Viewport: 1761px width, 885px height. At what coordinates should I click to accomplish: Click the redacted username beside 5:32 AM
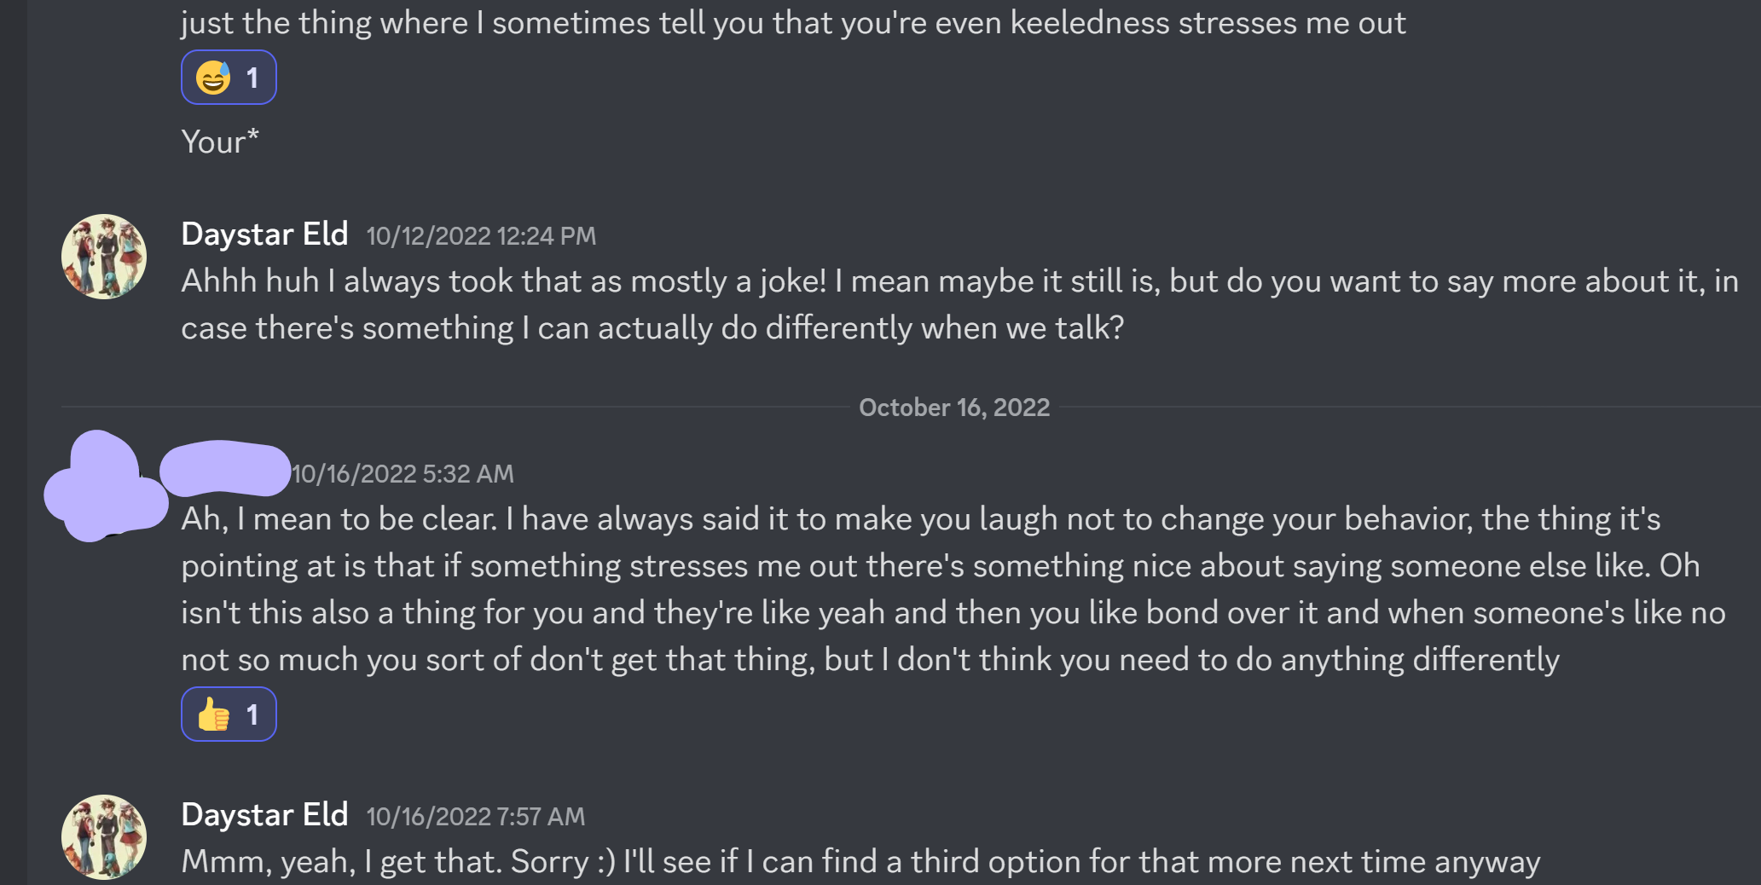coord(225,469)
